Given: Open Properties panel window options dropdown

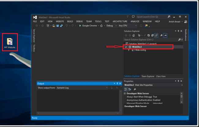Looking at the screenshot, I should coord(175,81).
